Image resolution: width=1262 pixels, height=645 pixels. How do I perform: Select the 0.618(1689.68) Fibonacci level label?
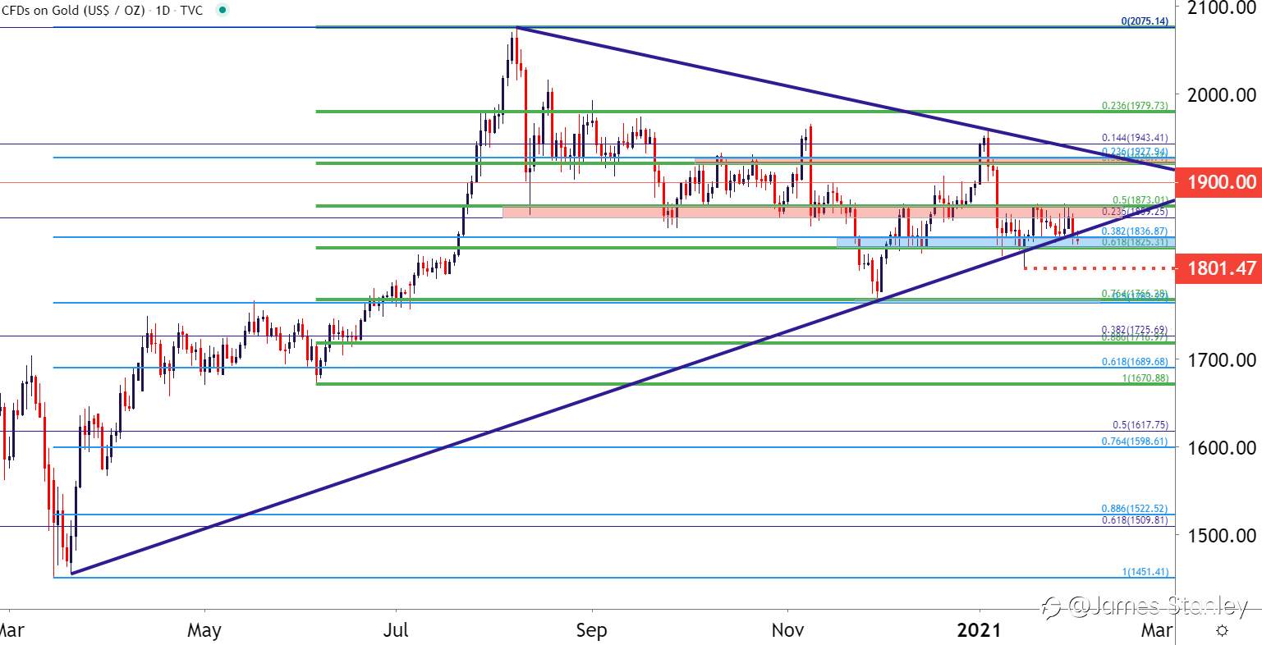[1135, 361]
